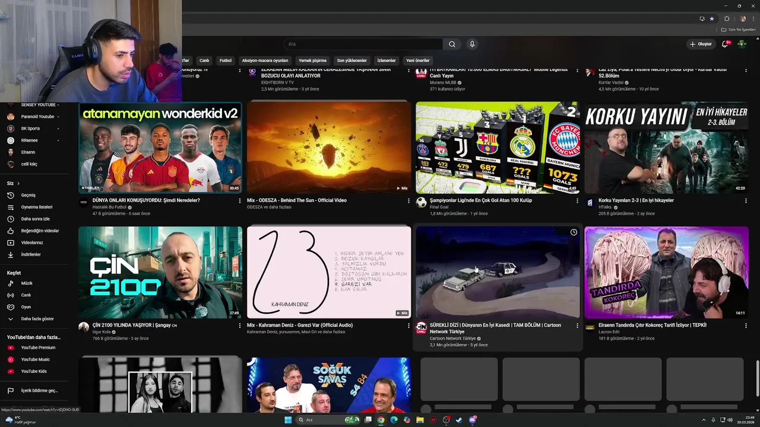760x427 pixels.
Task: Focus the YouTube Ara search field
Action: tap(363, 44)
